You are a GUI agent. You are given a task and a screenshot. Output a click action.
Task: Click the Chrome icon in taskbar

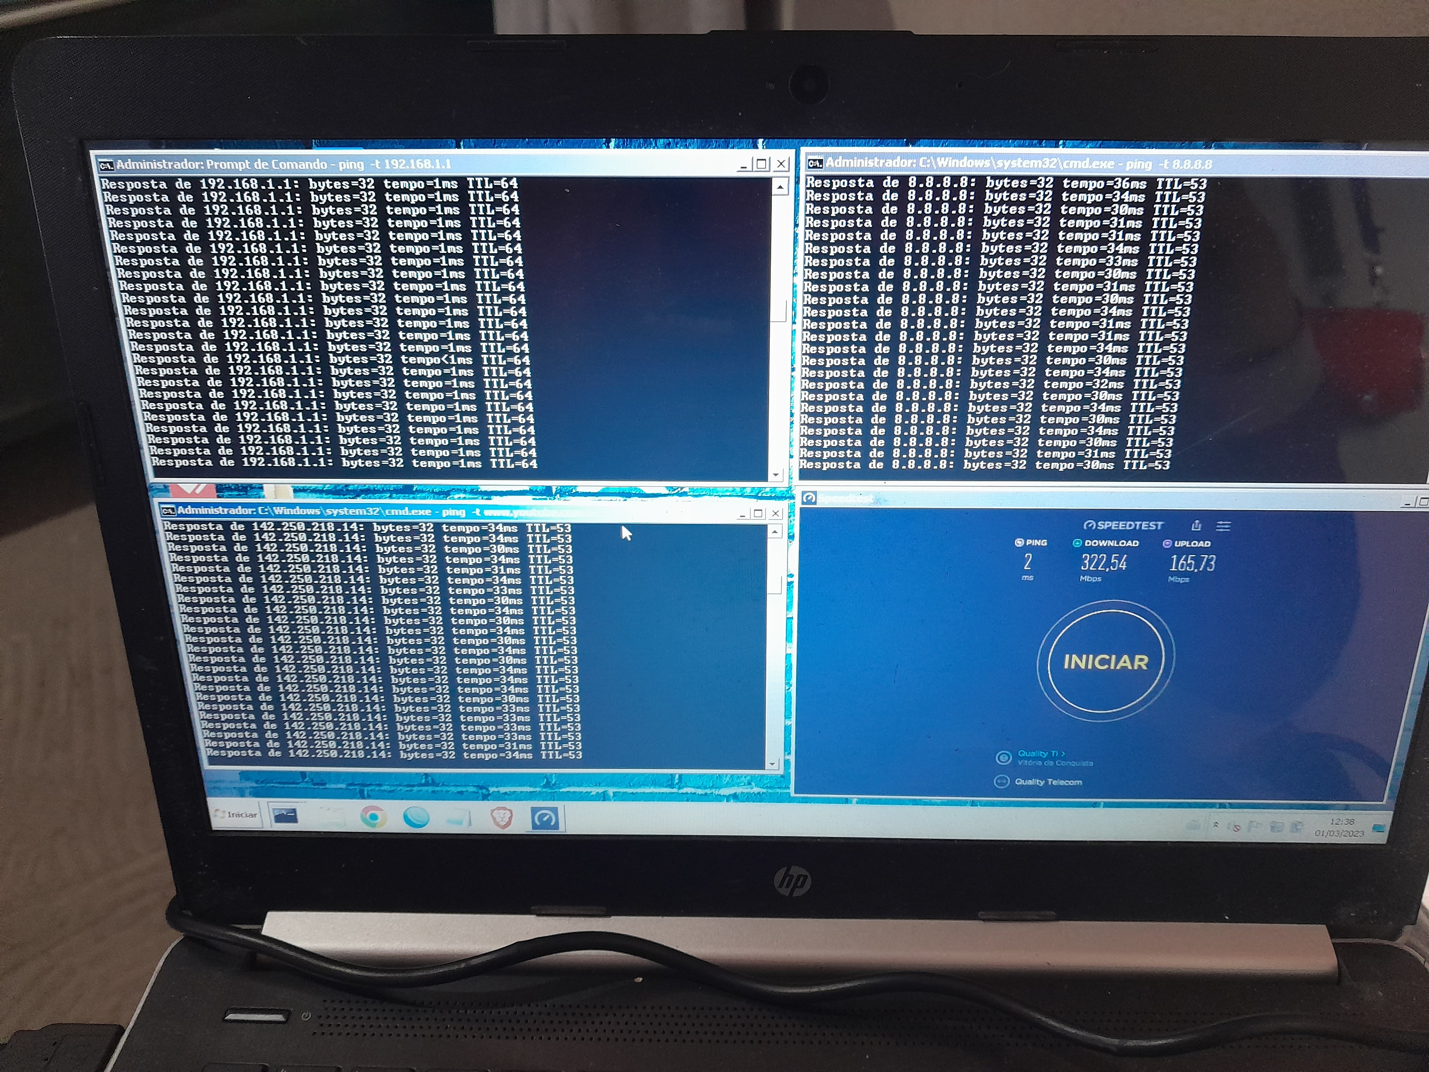(x=373, y=817)
